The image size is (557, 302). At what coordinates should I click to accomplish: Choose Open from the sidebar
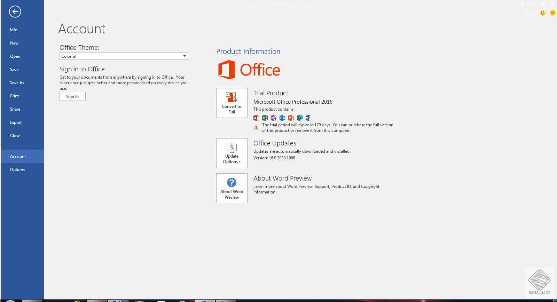[x=22, y=56]
